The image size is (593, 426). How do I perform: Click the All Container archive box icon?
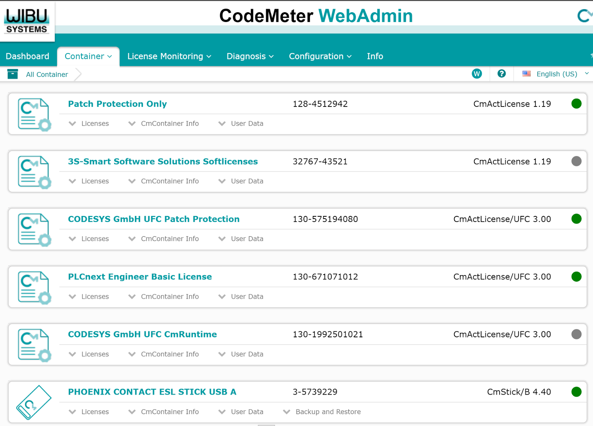tap(13, 74)
